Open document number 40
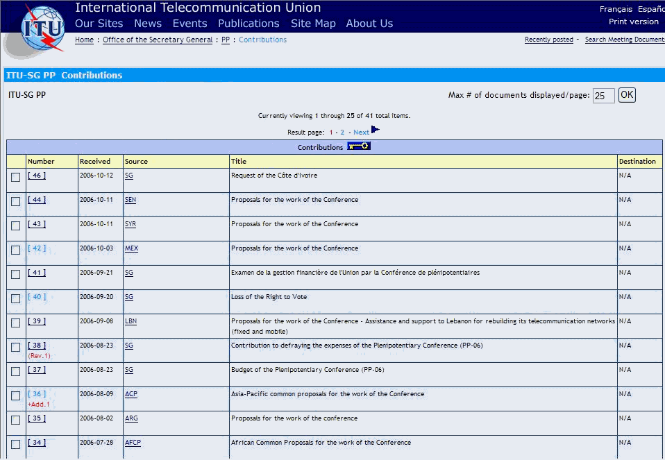 click(x=37, y=297)
